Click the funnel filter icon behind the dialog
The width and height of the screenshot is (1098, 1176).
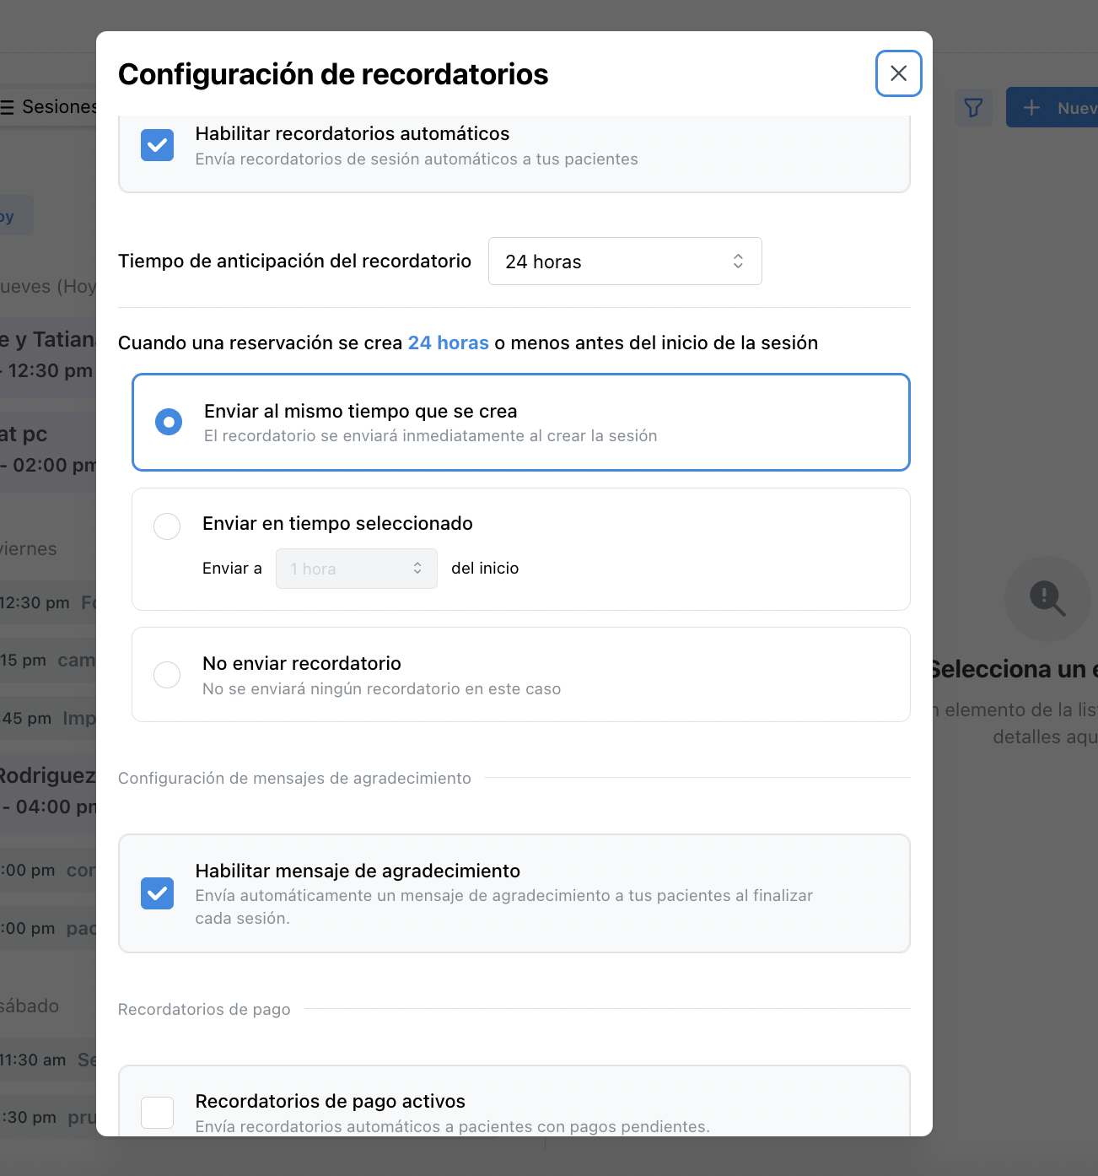pos(973,108)
